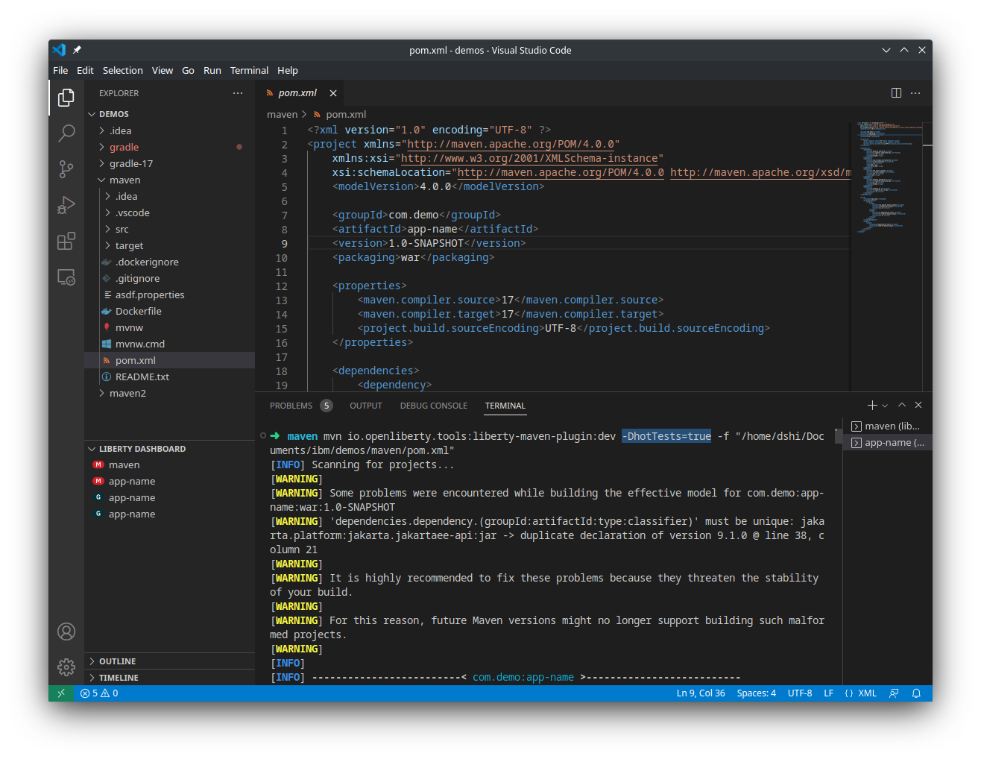Open the Remote Explorer view icon
Screen dimensions: 981x759
[66, 277]
